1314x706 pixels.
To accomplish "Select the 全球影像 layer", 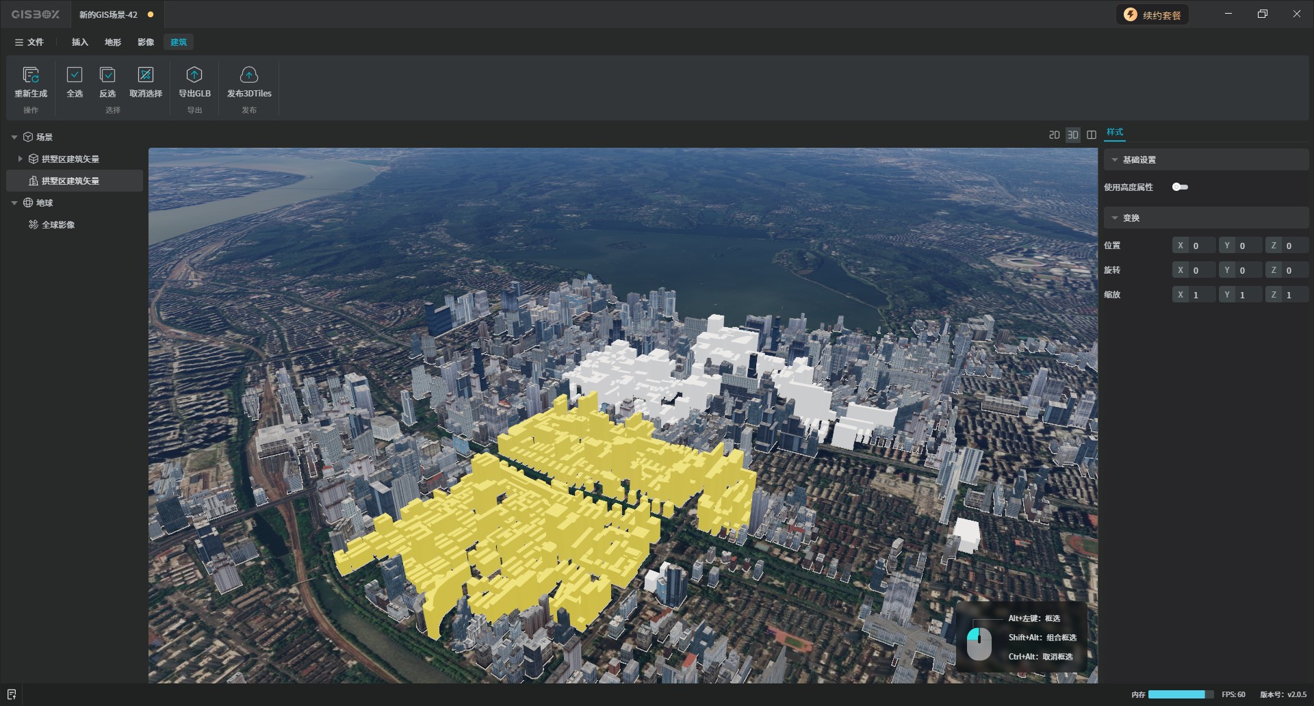I will click(x=58, y=225).
